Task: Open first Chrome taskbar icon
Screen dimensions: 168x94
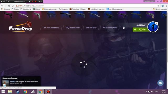Action: [x=25, y=92]
